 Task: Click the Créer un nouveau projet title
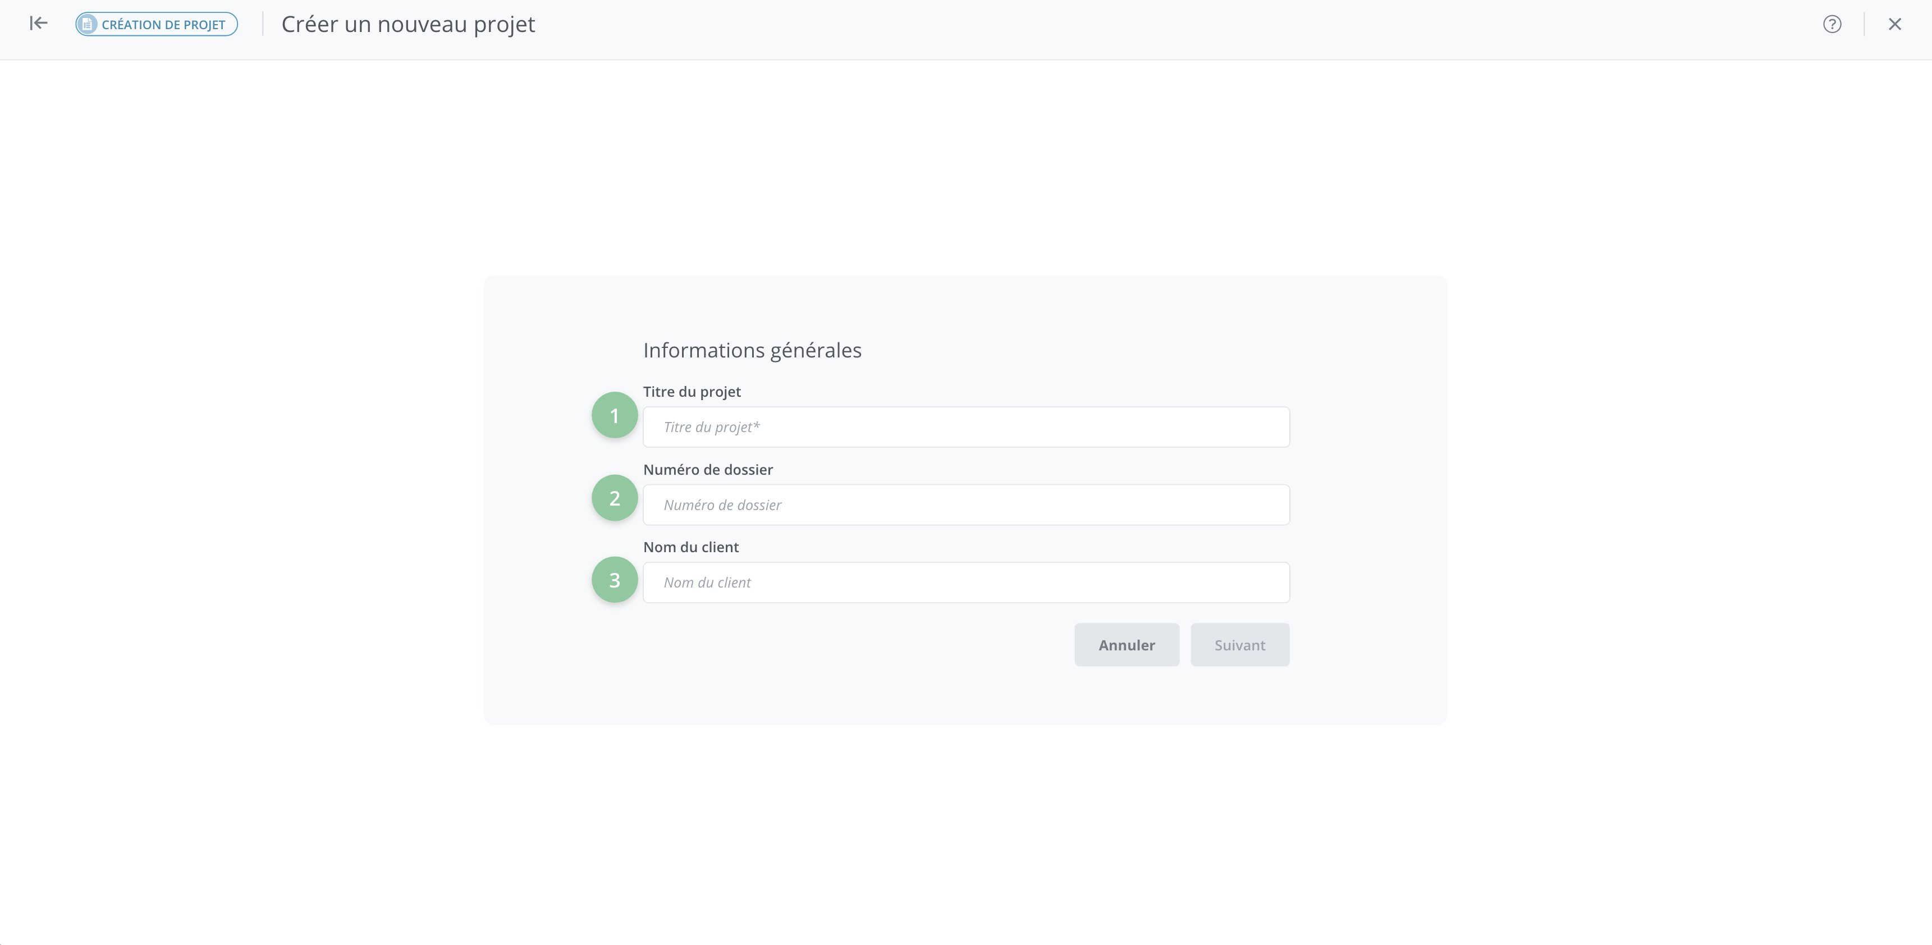pyautogui.click(x=408, y=24)
